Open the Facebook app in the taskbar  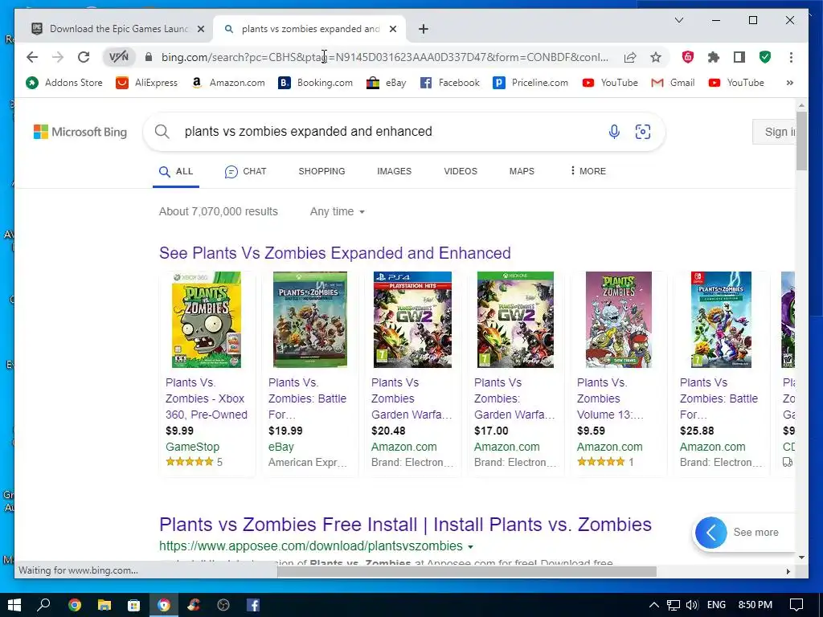253,606
